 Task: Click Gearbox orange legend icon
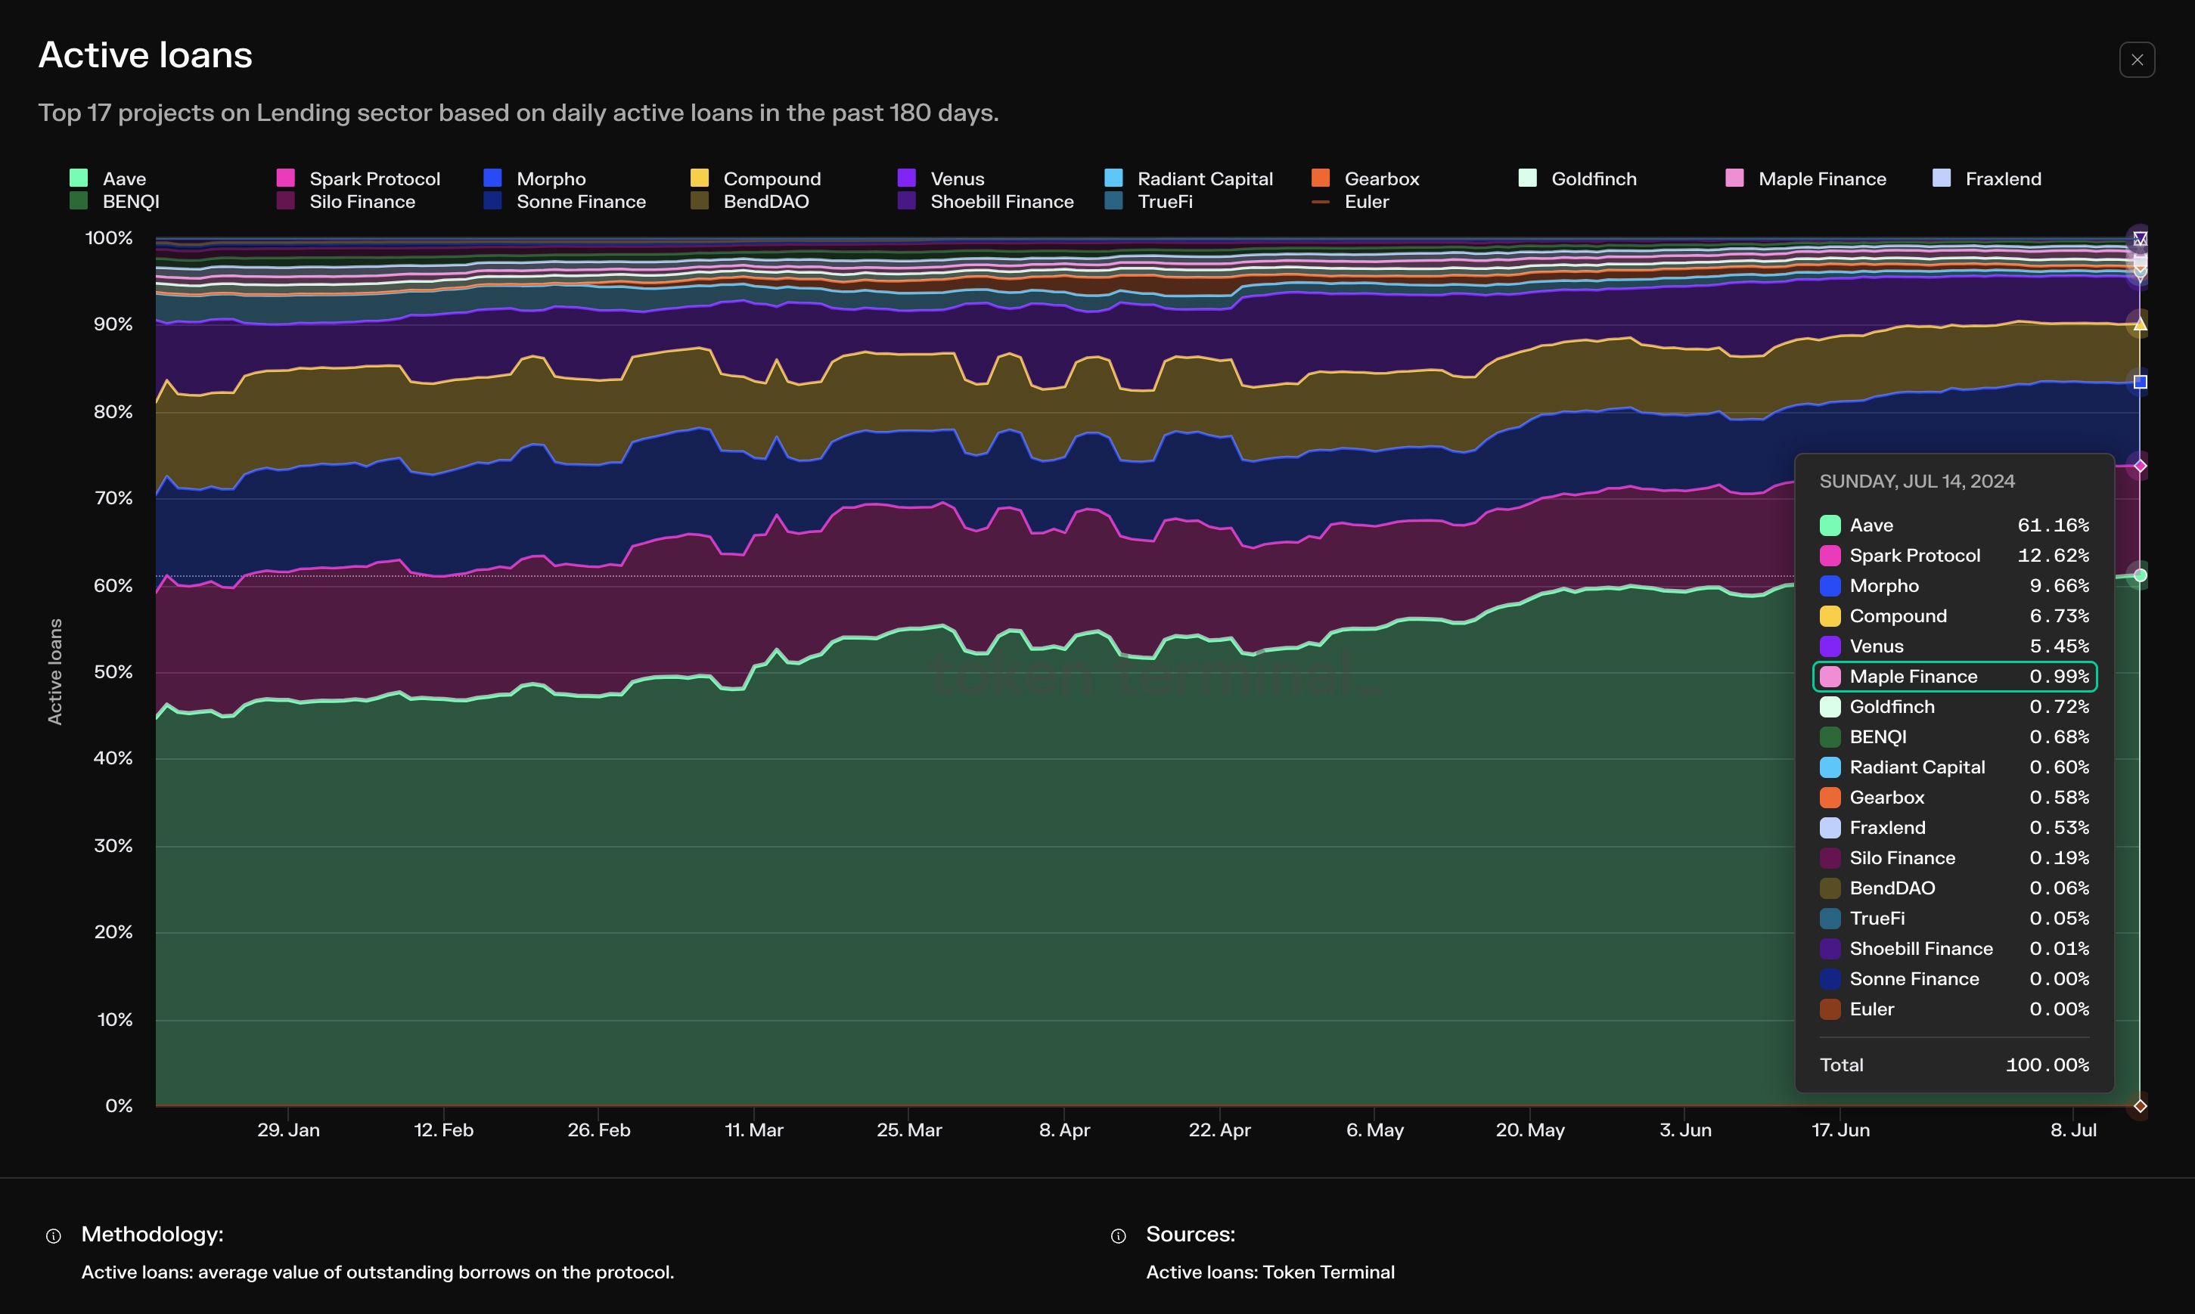[x=1321, y=178]
